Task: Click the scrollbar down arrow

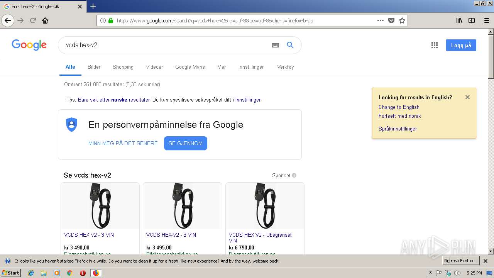Action: click(491, 251)
